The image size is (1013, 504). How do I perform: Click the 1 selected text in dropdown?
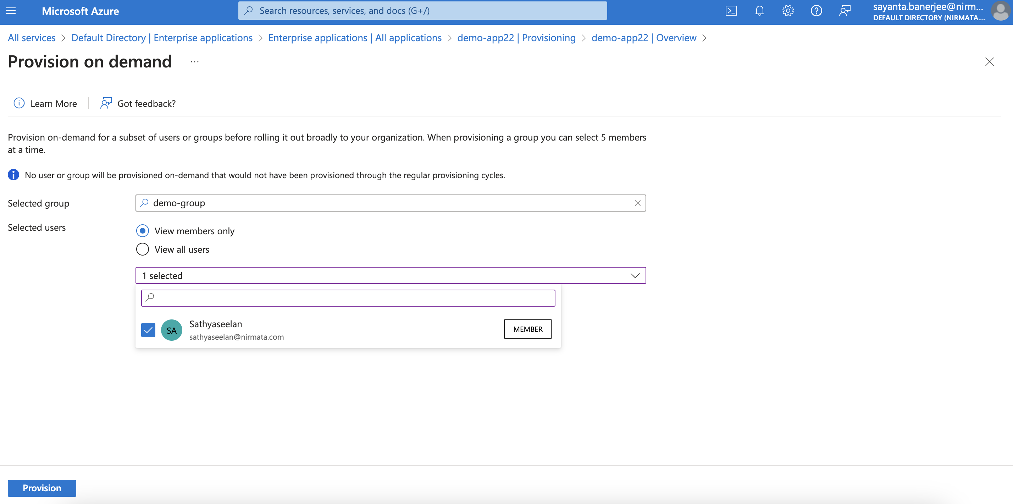coord(162,275)
